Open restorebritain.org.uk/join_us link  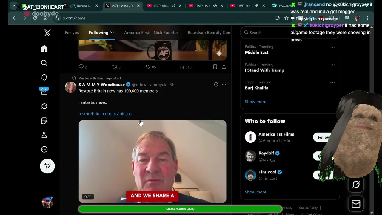click(x=105, y=114)
